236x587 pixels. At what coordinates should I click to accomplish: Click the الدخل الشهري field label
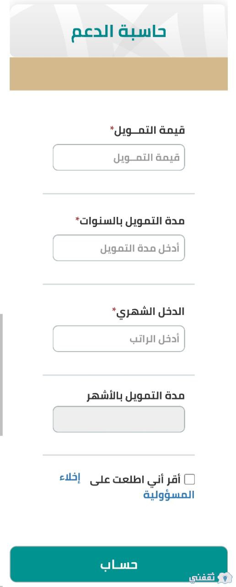pyautogui.click(x=151, y=312)
